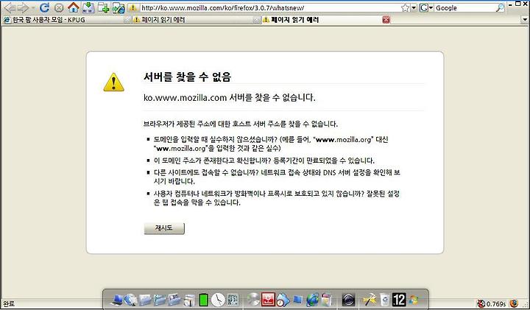This screenshot has height=310, width=530.
Task: Open the address bar history dropdown
Action: click(x=414, y=8)
